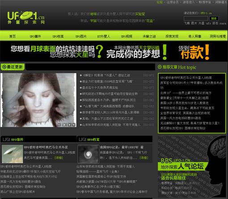Select UFO图片 in the green nav bar
Screen dimensions: 228x199
tap(81, 36)
